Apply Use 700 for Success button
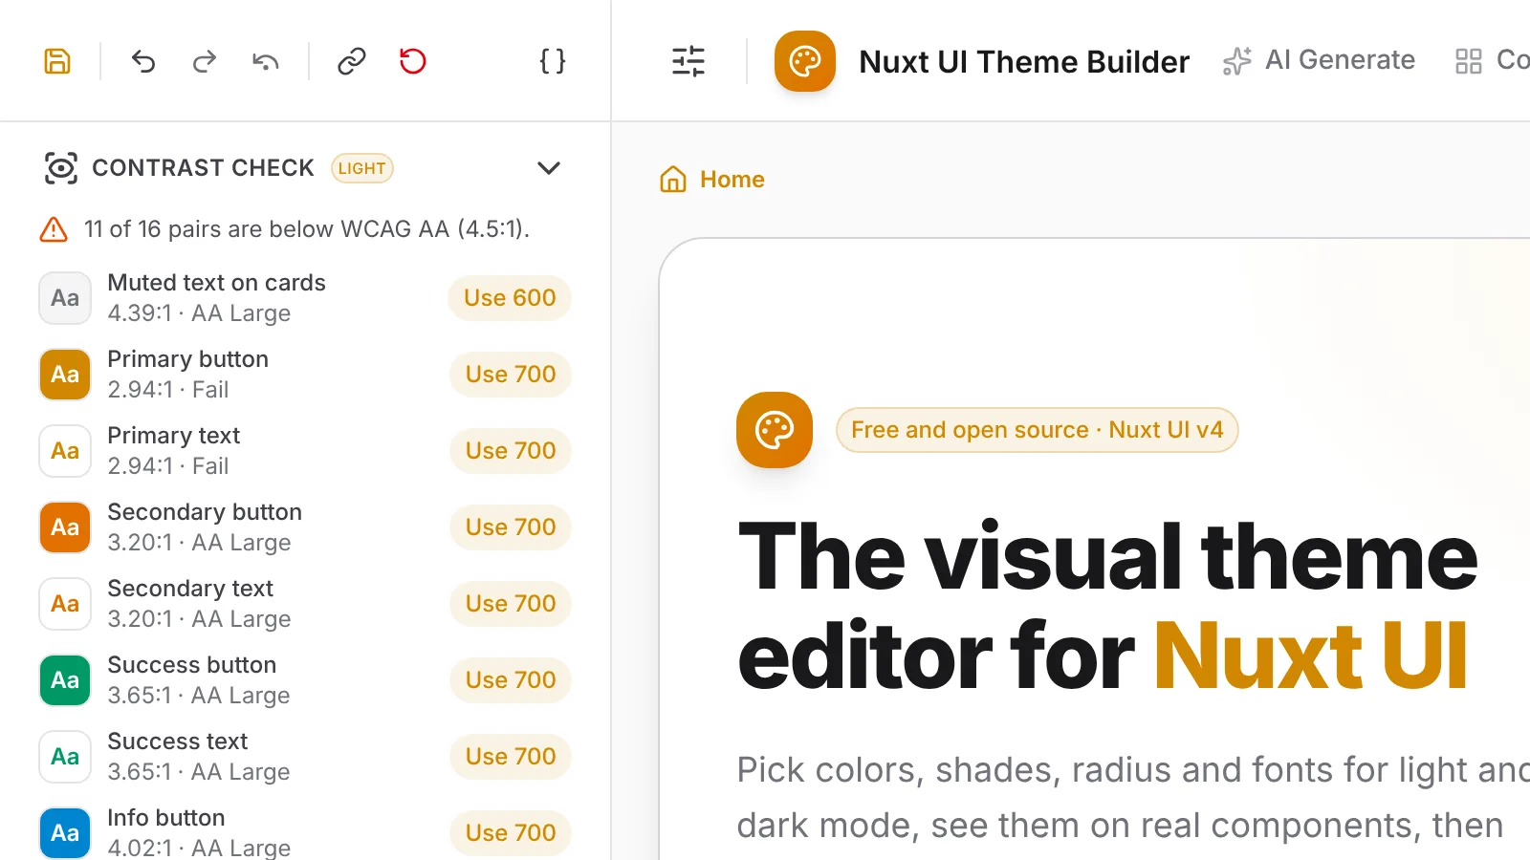The width and height of the screenshot is (1530, 860). pyautogui.click(x=511, y=680)
